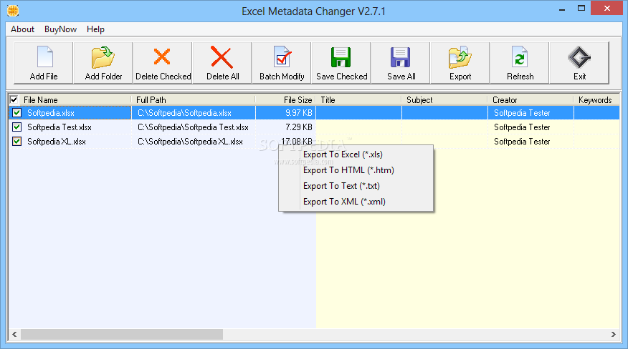Click the Delete All red X icon
628x349 pixels.
click(222, 57)
